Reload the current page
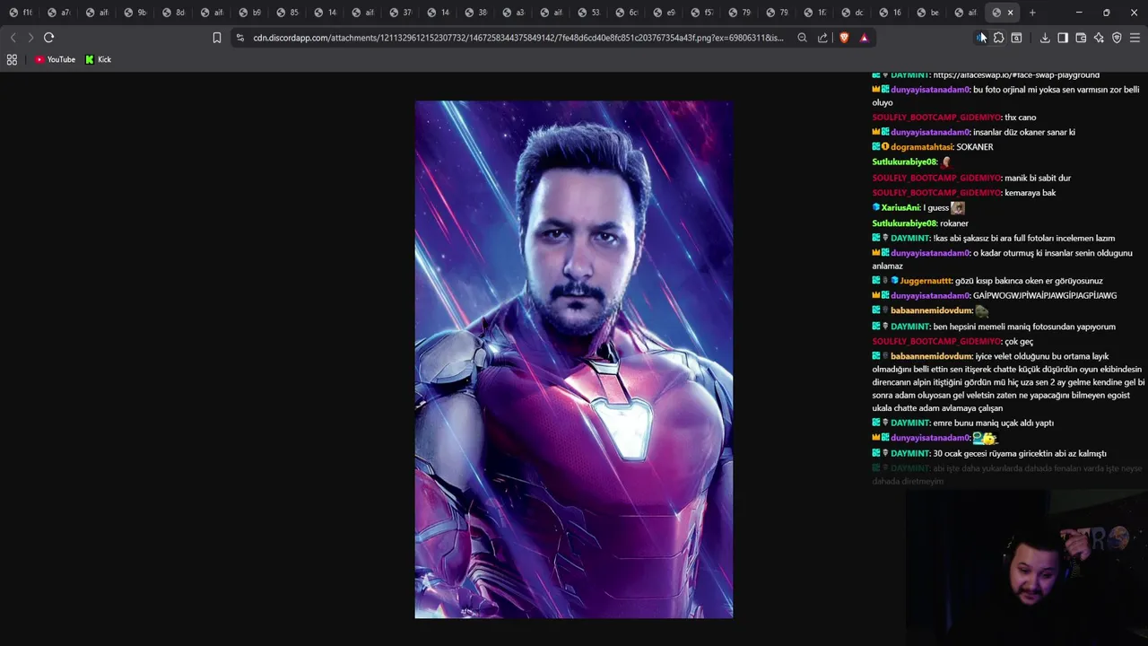 49,38
